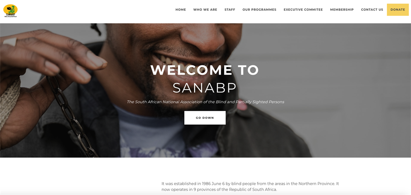Click the SANABP logo icon
Screen dimensions: 411x195
10,11
